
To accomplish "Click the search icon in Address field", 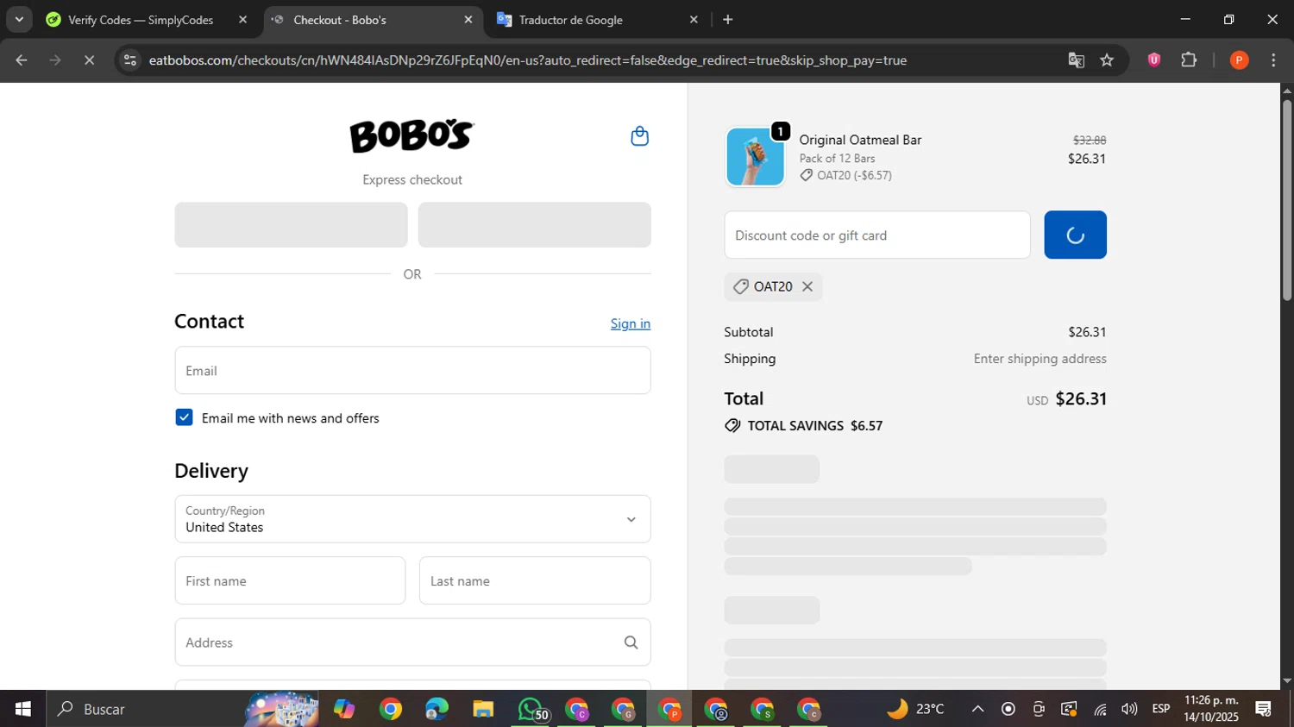I will (x=631, y=642).
